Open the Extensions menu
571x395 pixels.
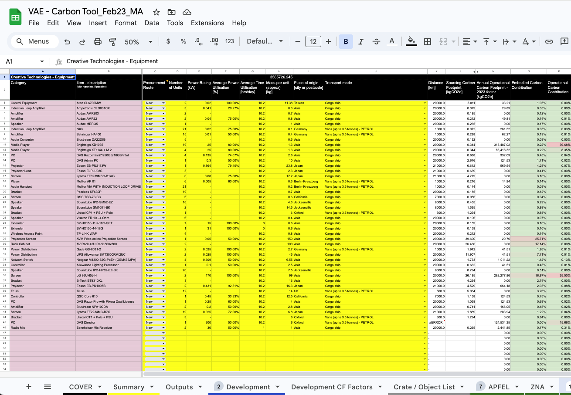click(207, 23)
